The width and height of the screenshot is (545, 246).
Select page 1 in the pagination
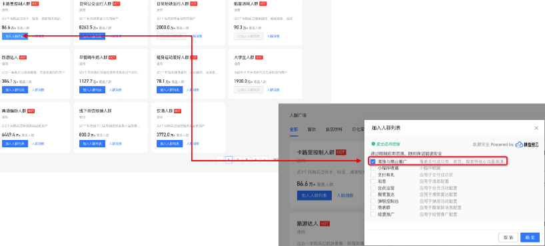(229, 160)
